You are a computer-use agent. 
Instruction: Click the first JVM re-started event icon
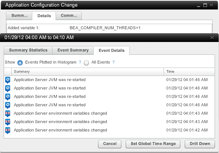(8, 80)
